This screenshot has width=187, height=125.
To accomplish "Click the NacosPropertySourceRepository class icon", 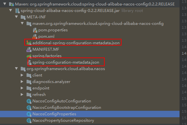I will [x=29, y=120].
